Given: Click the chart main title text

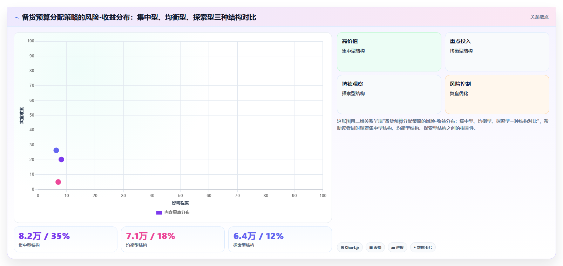Looking at the screenshot, I should (x=139, y=17).
